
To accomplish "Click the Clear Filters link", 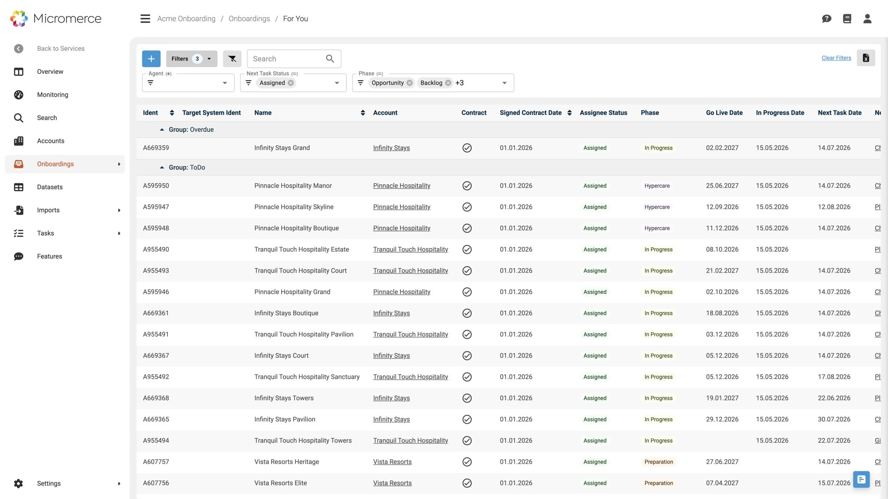I will click(836, 58).
